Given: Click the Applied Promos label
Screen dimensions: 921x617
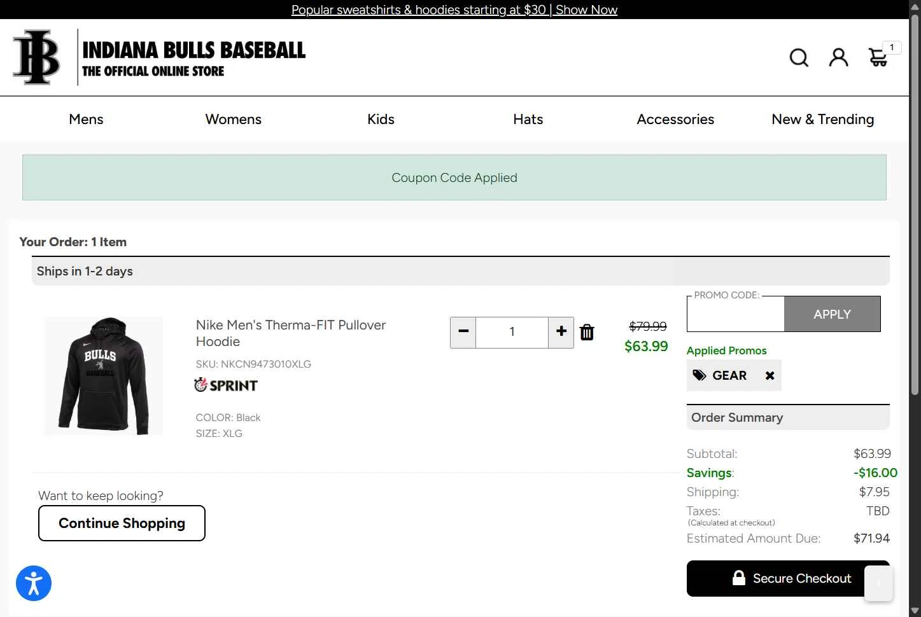Looking at the screenshot, I should click(x=726, y=350).
